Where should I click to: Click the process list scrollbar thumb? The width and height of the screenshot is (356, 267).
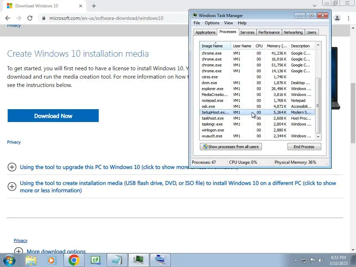coord(318,106)
